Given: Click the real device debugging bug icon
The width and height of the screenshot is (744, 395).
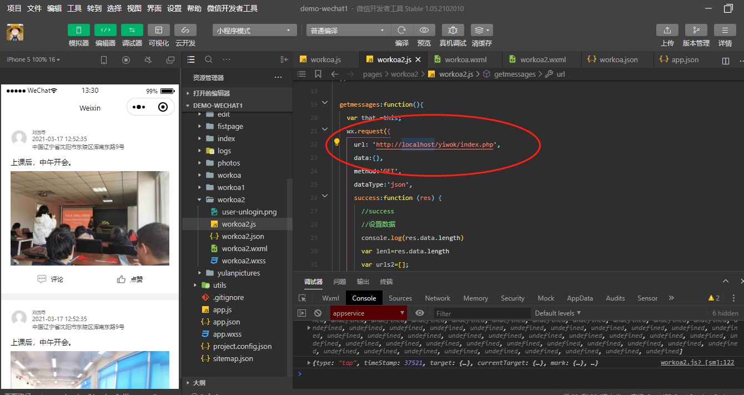Looking at the screenshot, I should coord(453,30).
